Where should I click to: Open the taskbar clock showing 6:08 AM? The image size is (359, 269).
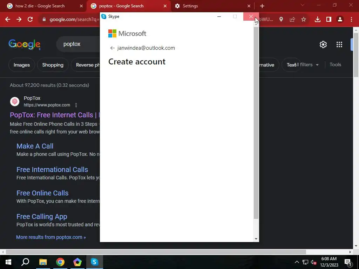[x=329, y=262]
